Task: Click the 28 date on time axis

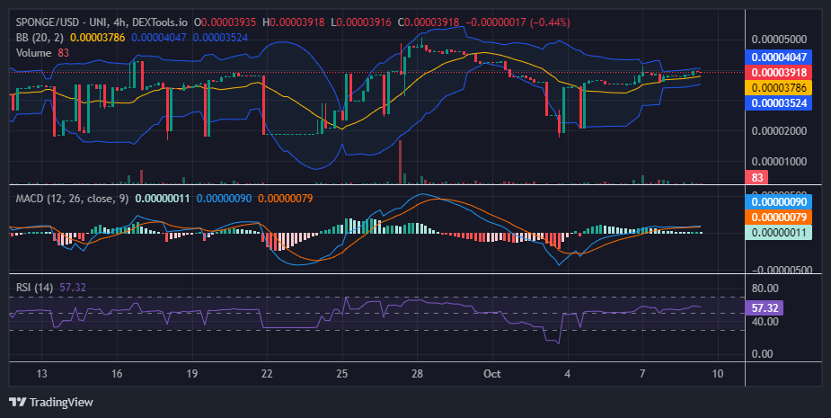Action: coord(417,374)
